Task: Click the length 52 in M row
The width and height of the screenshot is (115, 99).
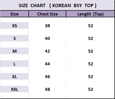Action: coord(90,51)
